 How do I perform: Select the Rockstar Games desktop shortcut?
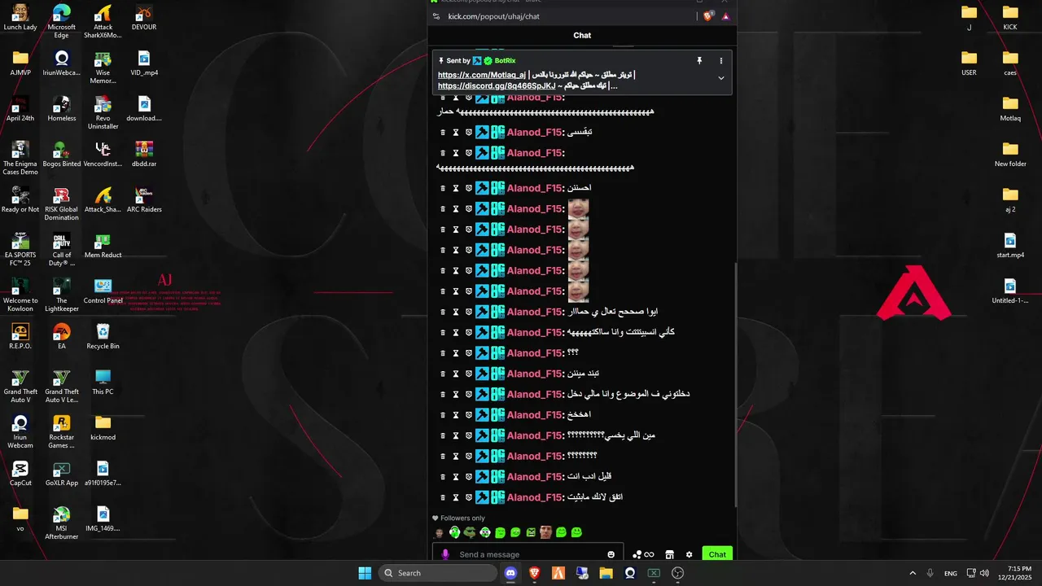point(62,433)
